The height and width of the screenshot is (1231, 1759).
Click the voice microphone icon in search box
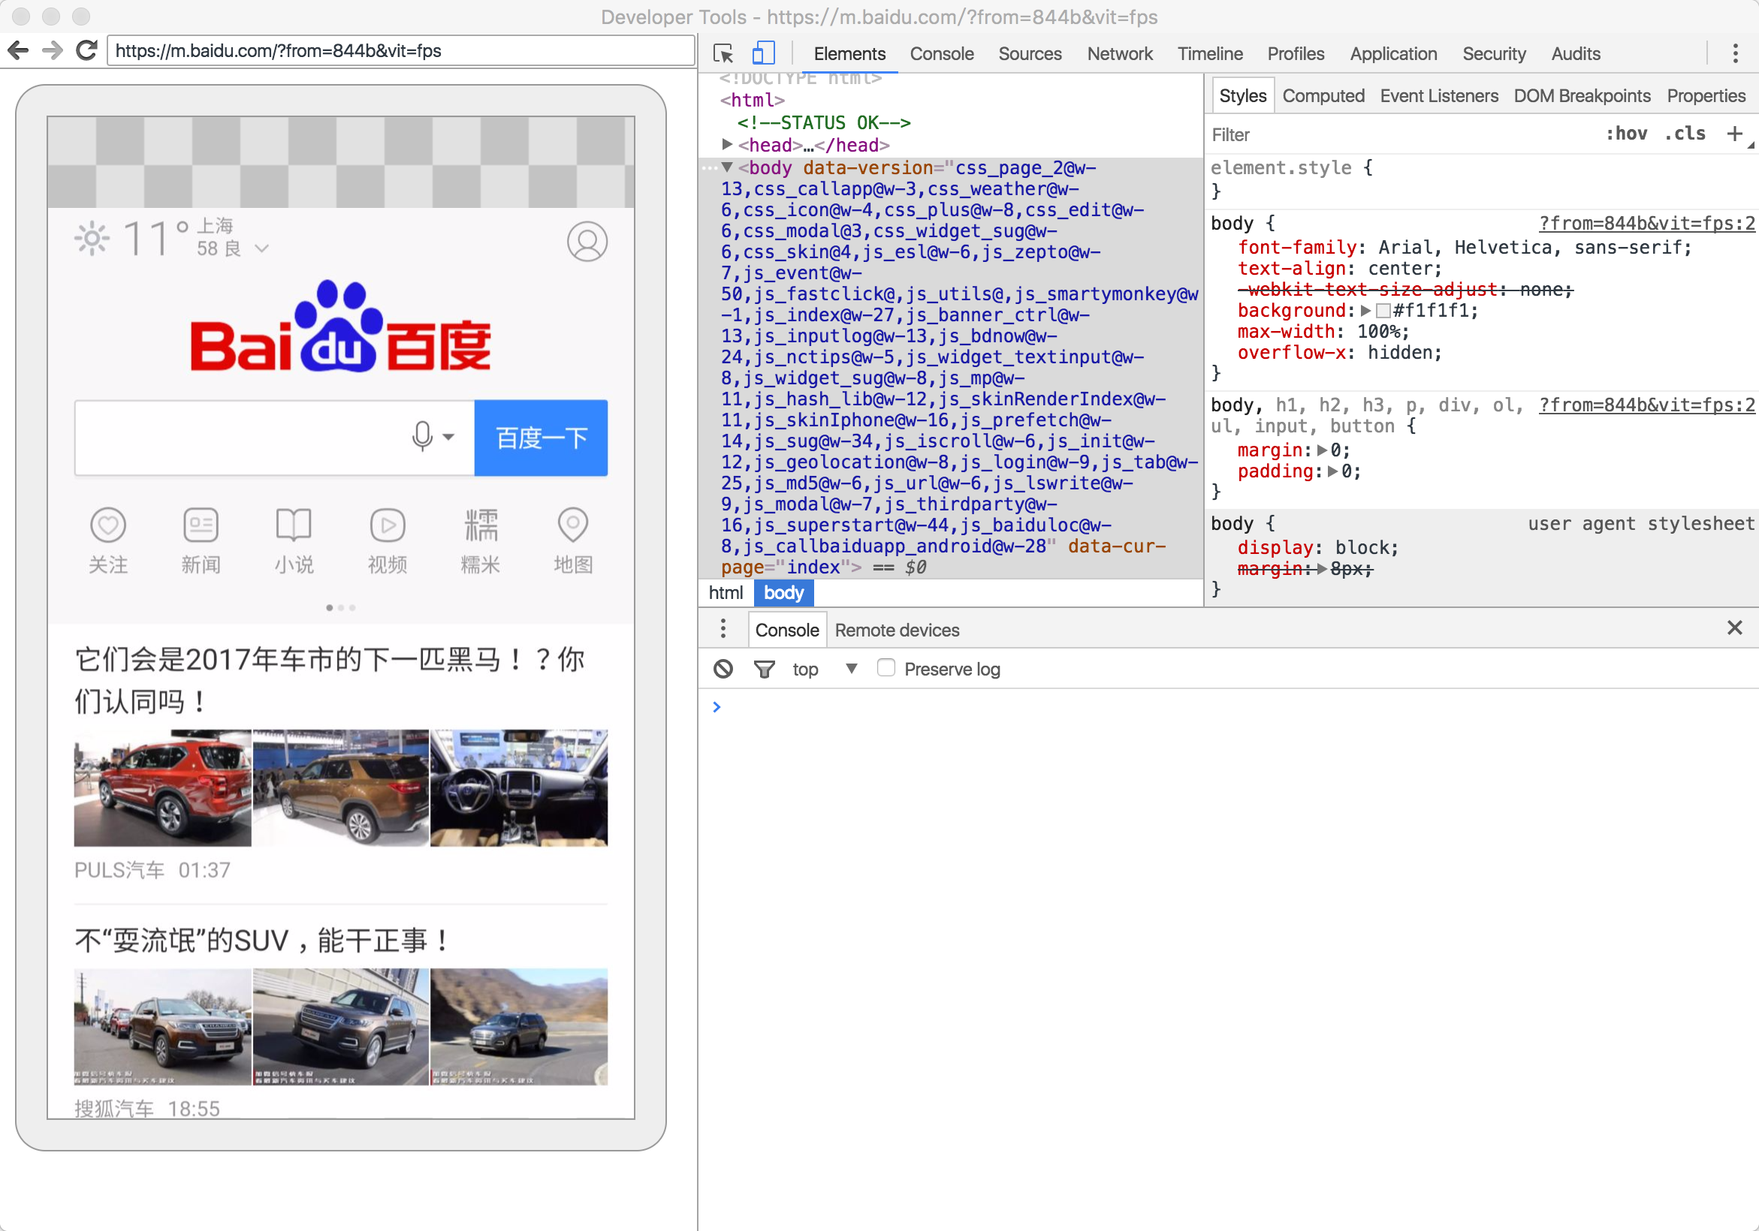pyautogui.click(x=422, y=437)
